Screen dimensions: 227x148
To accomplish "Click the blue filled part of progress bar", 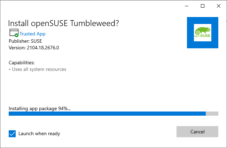I will pyautogui.click(x=107, y=114).
